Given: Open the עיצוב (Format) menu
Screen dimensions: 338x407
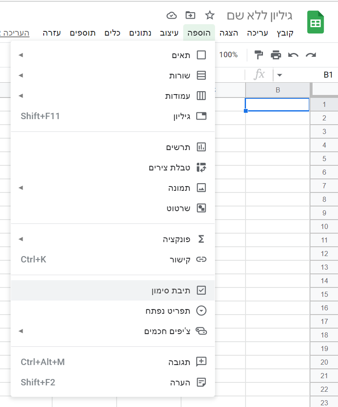Looking at the screenshot, I should [169, 33].
